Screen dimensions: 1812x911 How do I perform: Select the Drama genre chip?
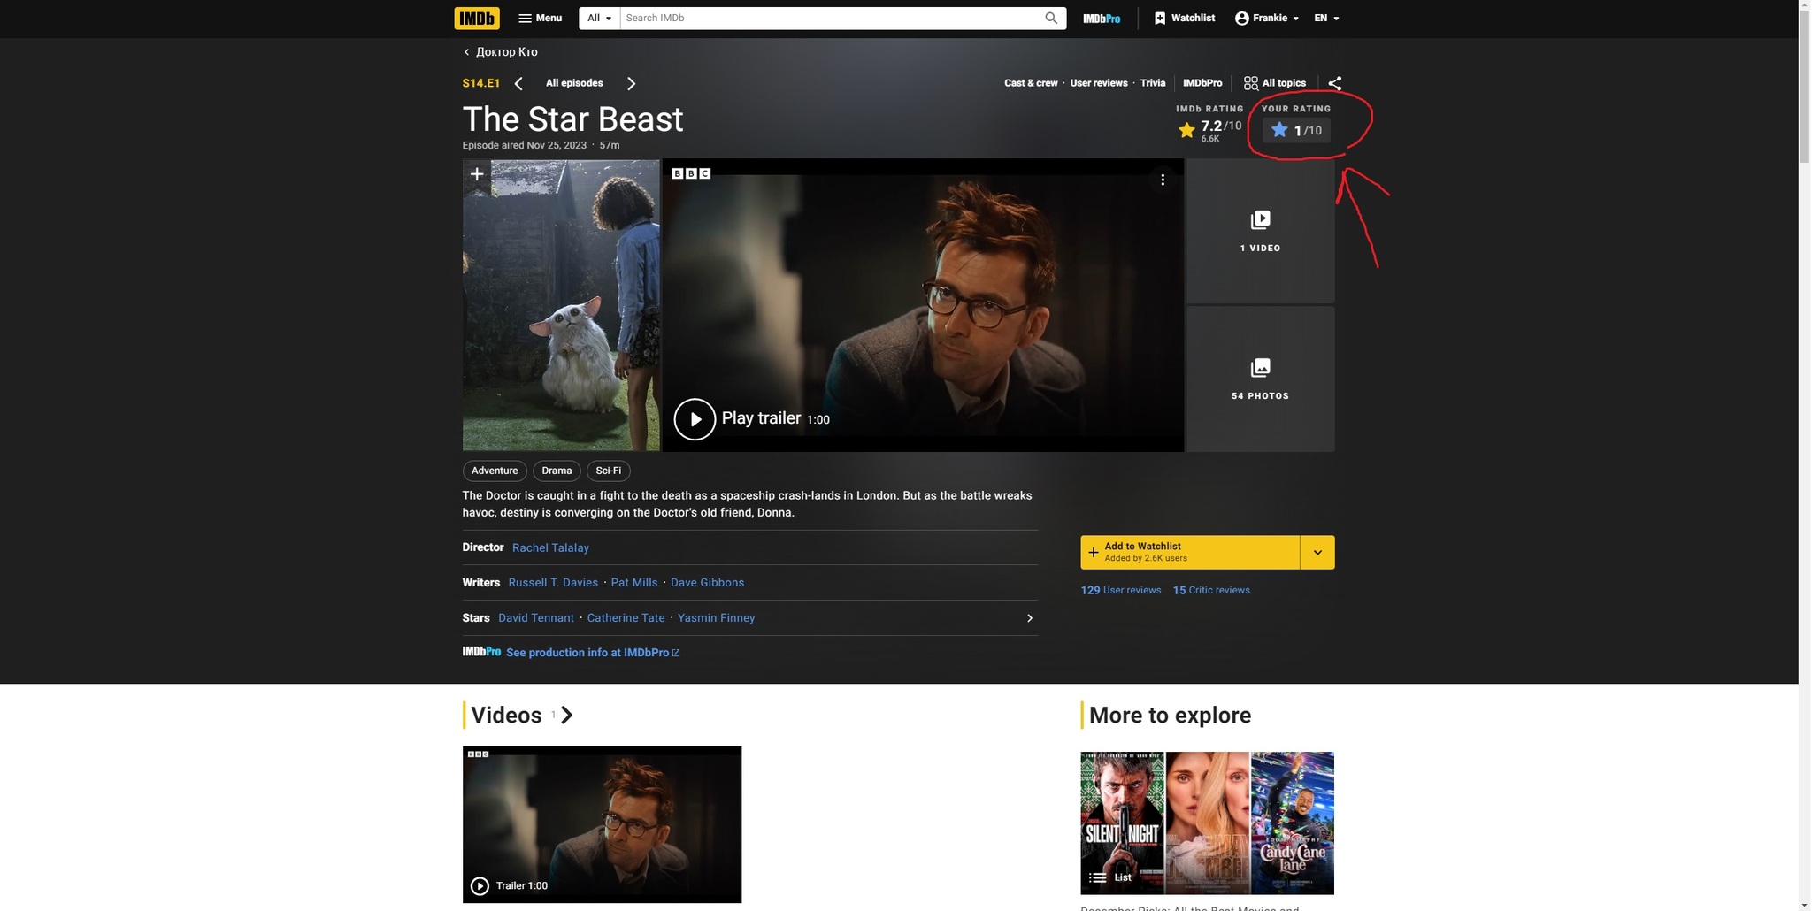(557, 471)
